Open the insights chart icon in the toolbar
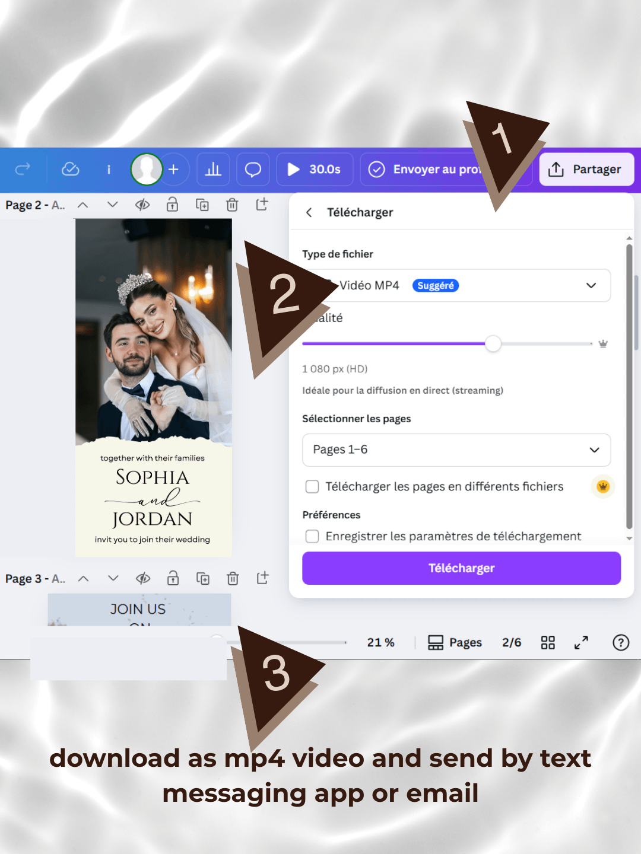Viewport: 641px width, 854px height. (x=213, y=169)
